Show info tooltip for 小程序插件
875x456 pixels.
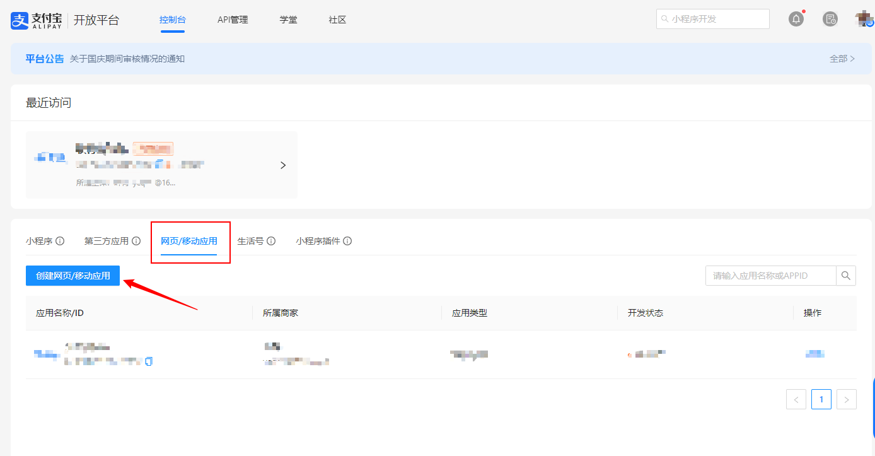tap(347, 241)
